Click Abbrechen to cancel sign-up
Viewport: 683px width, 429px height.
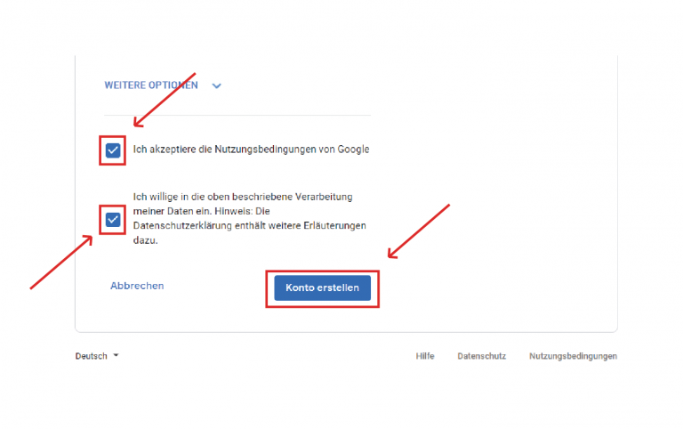click(x=137, y=286)
